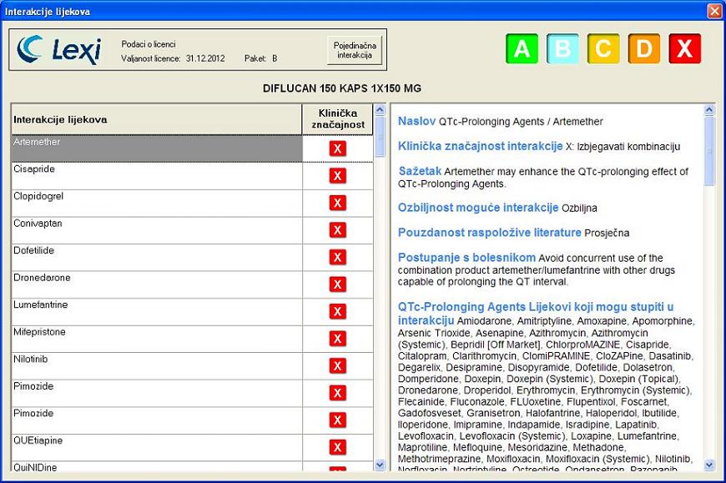The width and height of the screenshot is (726, 483).
Task: Click down arrow of details pane scrollbar
Action: click(709, 465)
